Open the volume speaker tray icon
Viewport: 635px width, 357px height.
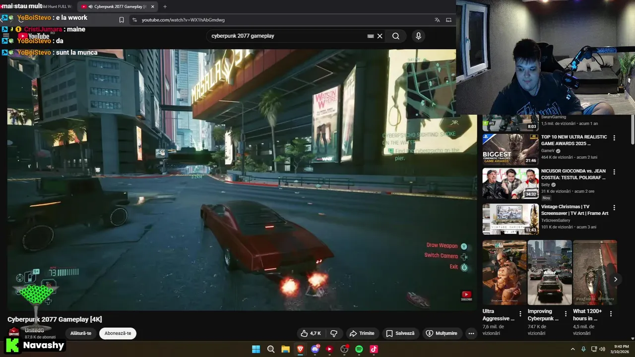[x=602, y=349]
